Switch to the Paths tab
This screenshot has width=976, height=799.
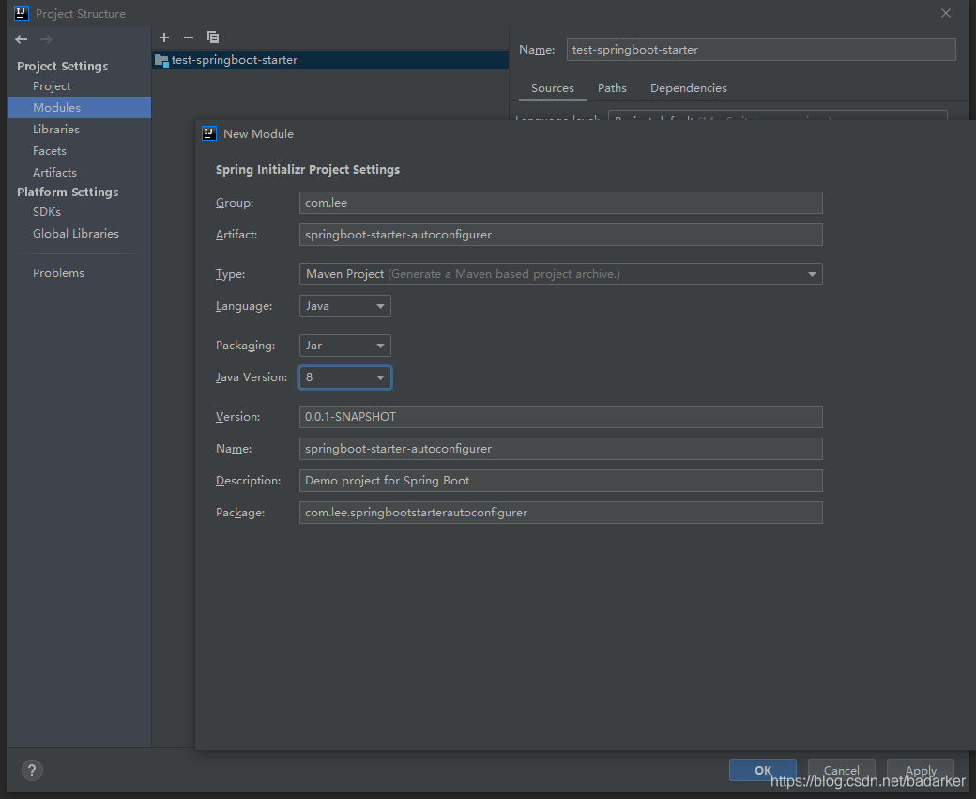tap(612, 88)
